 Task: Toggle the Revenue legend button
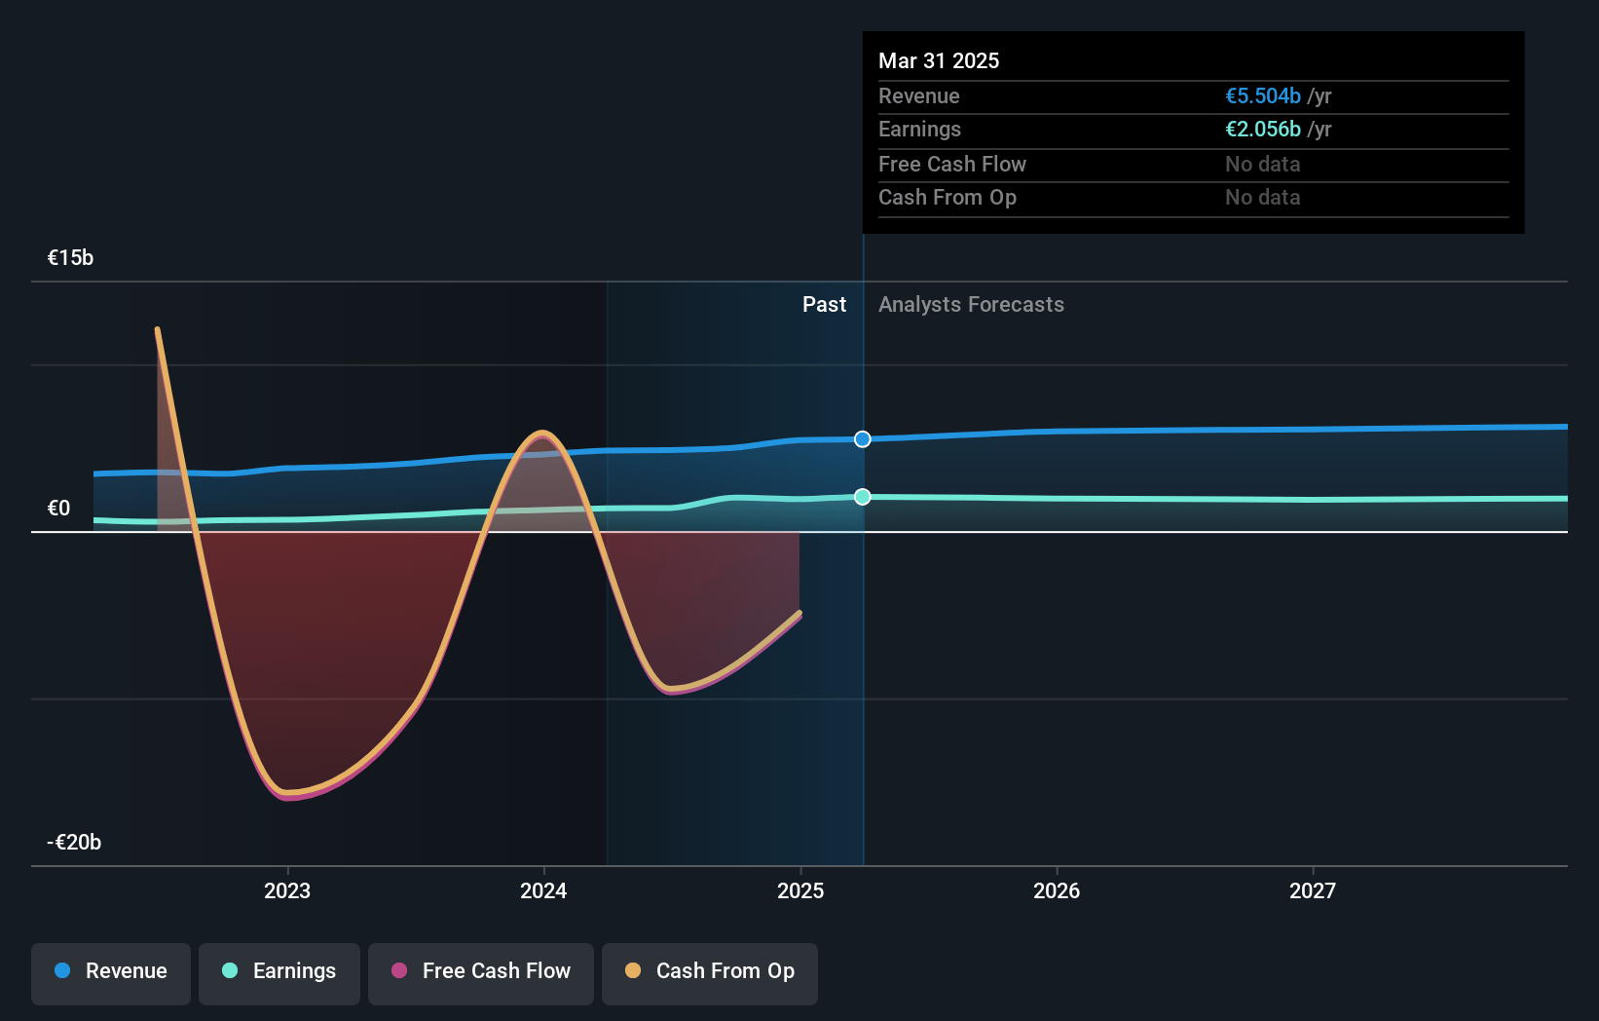coord(111,973)
